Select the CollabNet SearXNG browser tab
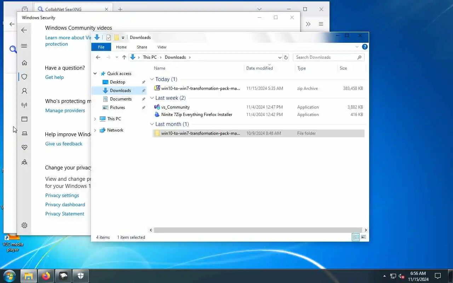 pos(73,9)
